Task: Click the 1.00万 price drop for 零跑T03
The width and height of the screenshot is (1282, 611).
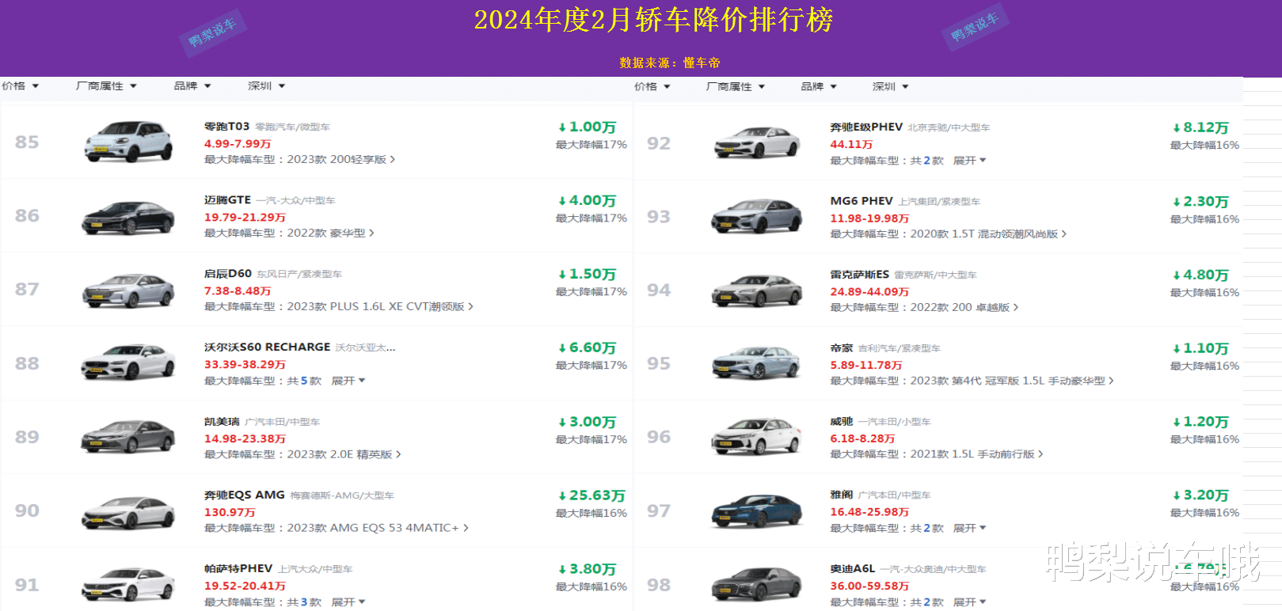Action: click(x=588, y=127)
